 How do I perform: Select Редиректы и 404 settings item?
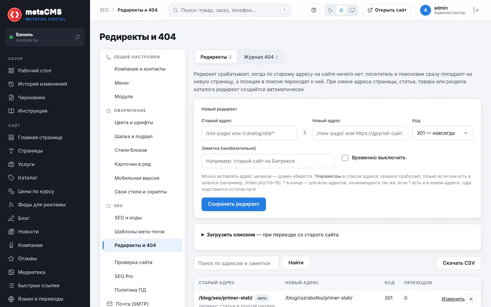[x=143, y=245]
